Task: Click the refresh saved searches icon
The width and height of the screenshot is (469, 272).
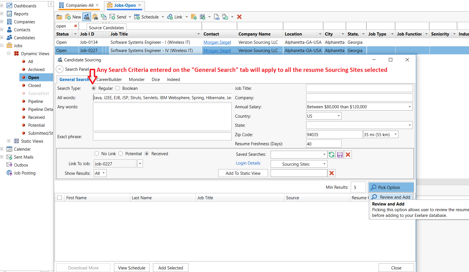Action: pyautogui.click(x=331, y=155)
